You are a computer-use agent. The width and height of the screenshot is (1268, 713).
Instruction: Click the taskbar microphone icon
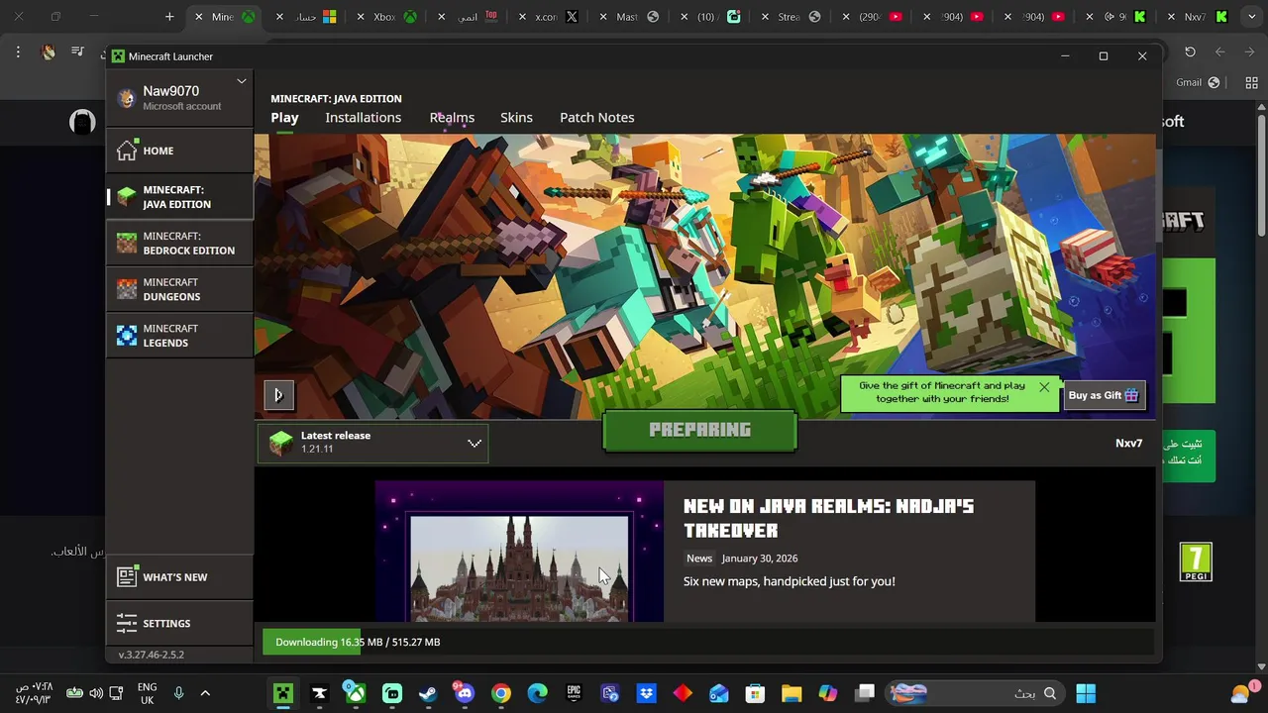coord(178,693)
